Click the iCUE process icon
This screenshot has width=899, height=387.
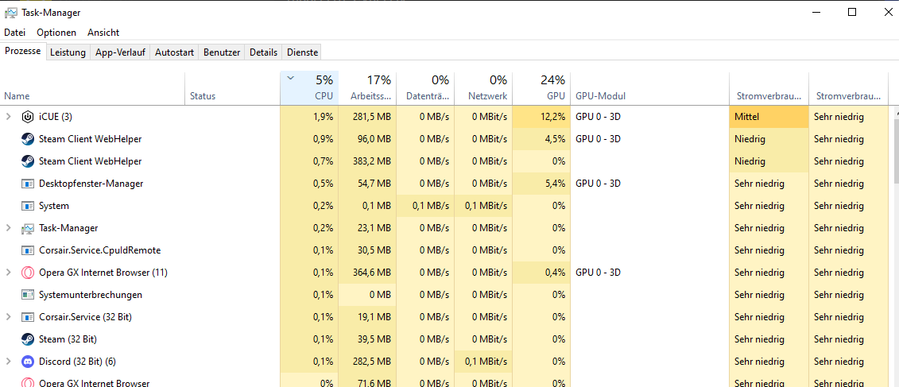point(28,117)
